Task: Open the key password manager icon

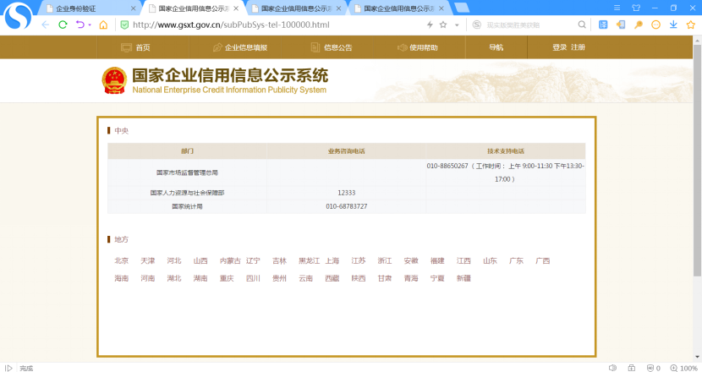Action: [639, 25]
